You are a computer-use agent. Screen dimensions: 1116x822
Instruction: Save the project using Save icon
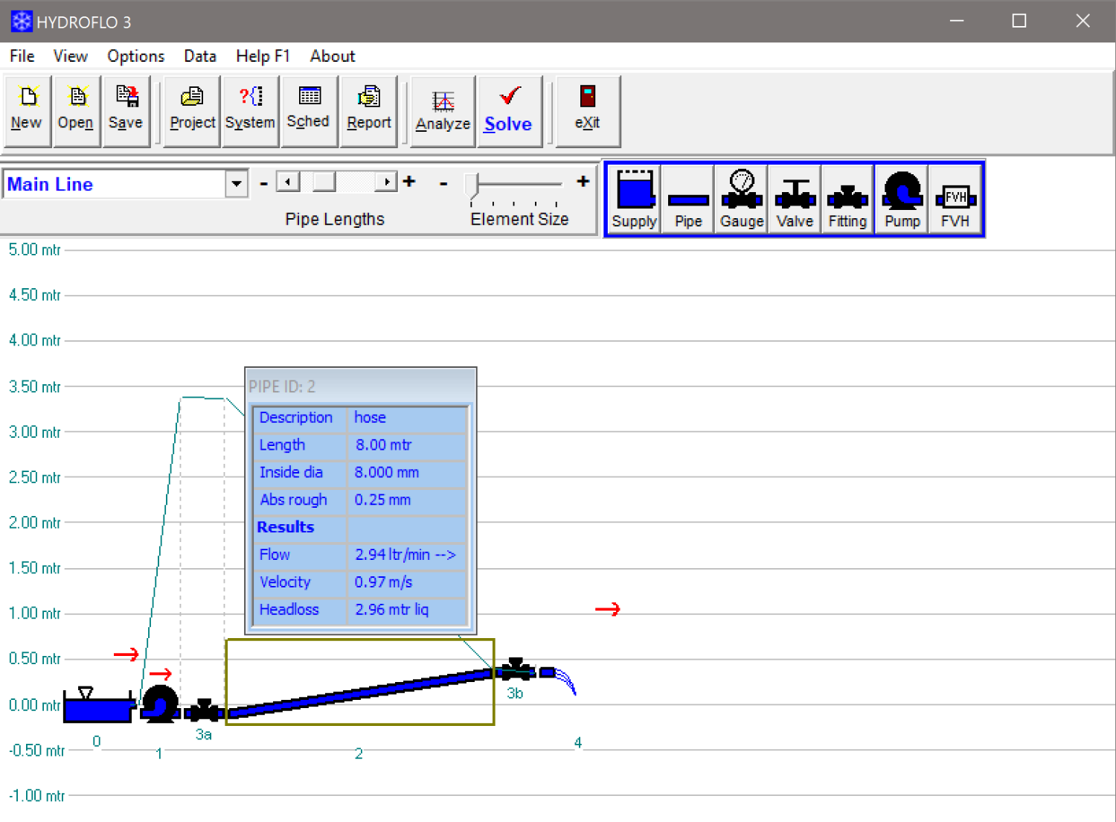pyautogui.click(x=126, y=111)
